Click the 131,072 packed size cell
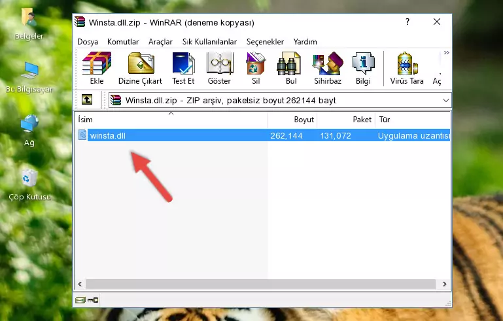Image resolution: width=503 pixels, height=321 pixels. 336,136
